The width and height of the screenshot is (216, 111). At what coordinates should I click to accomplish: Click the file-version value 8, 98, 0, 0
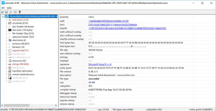point(93,72)
